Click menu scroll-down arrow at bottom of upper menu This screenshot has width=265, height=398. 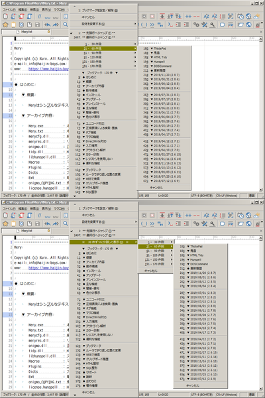pyautogui.click(x=75, y=196)
